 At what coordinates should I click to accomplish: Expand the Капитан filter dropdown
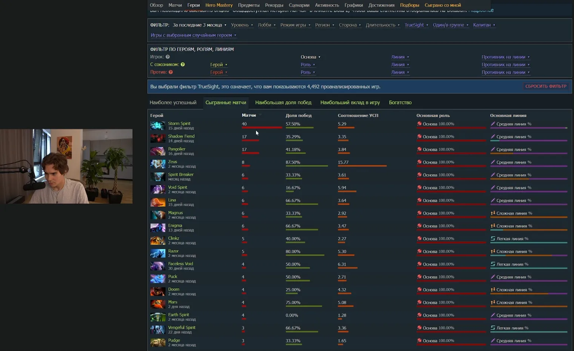point(484,25)
